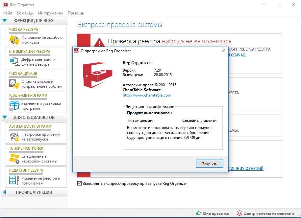The image size is (301, 218).
Task: Click the Закрыть button
Action: click(x=210, y=164)
